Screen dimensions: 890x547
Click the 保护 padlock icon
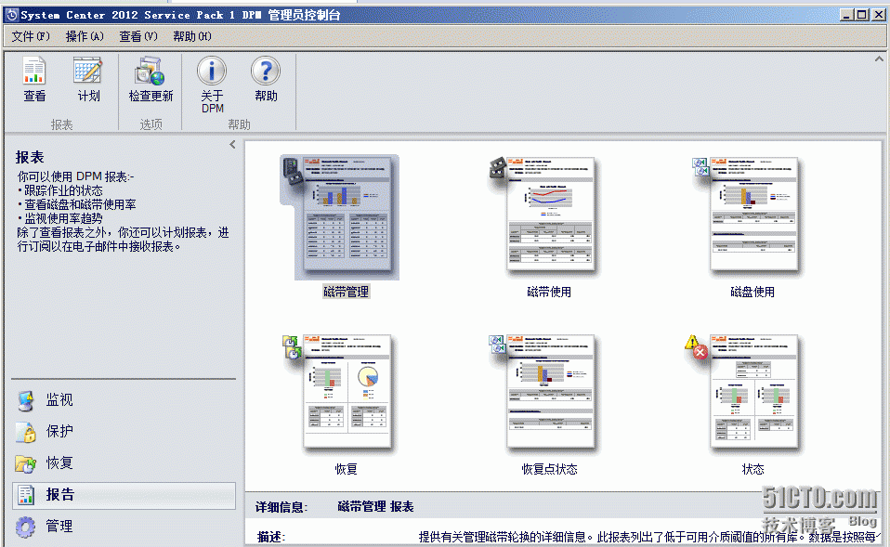point(25,433)
